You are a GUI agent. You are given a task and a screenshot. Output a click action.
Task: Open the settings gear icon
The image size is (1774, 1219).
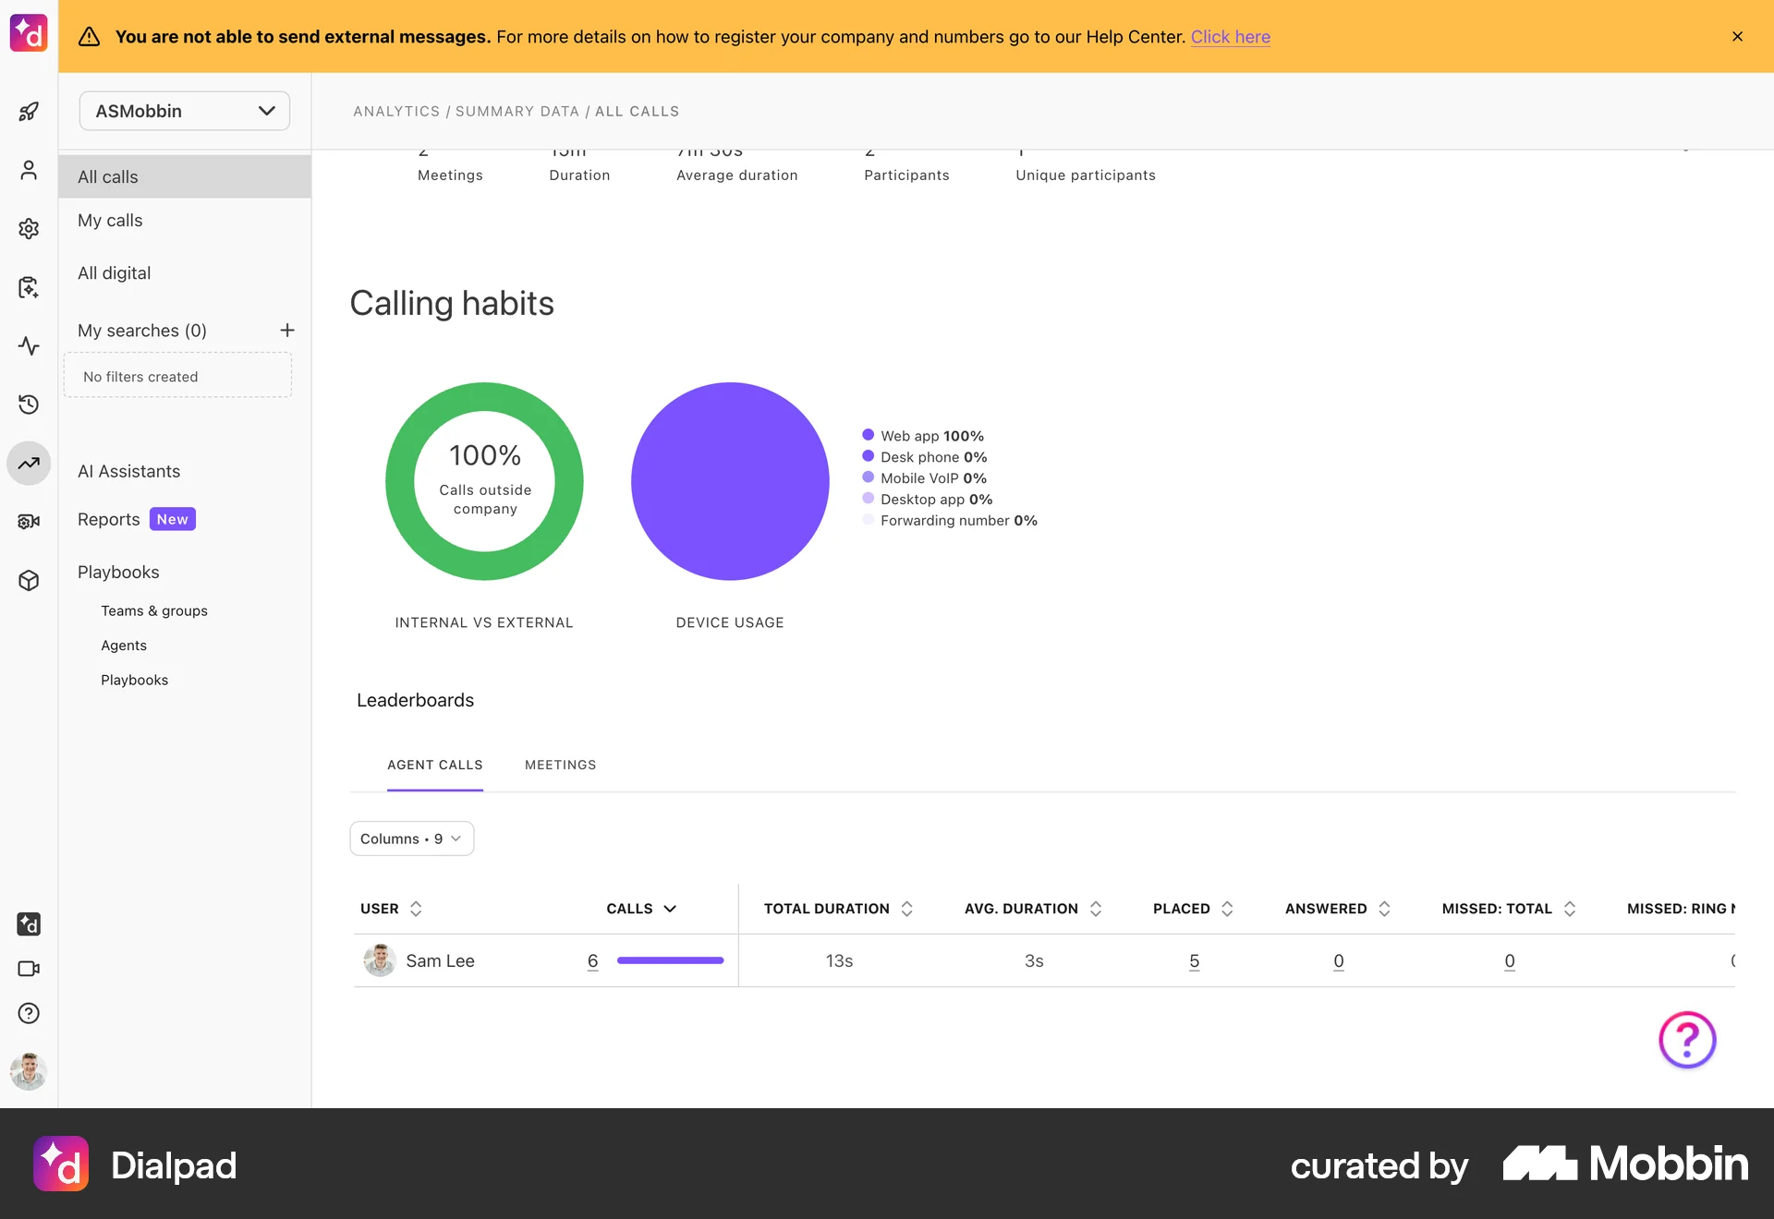[x=29, y=228]
